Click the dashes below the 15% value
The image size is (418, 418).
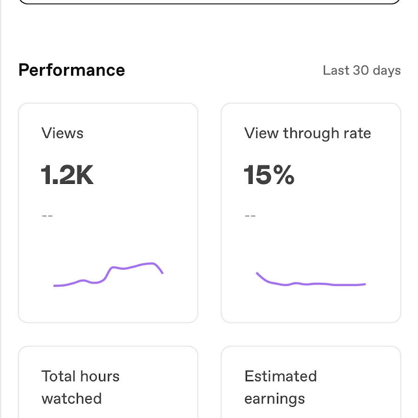tap(250, 216)
